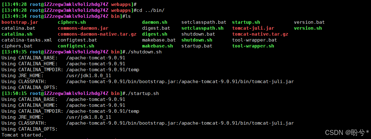371x139 pixels.
Task: Click the green digest.sh entry
Action: (155, 34)
